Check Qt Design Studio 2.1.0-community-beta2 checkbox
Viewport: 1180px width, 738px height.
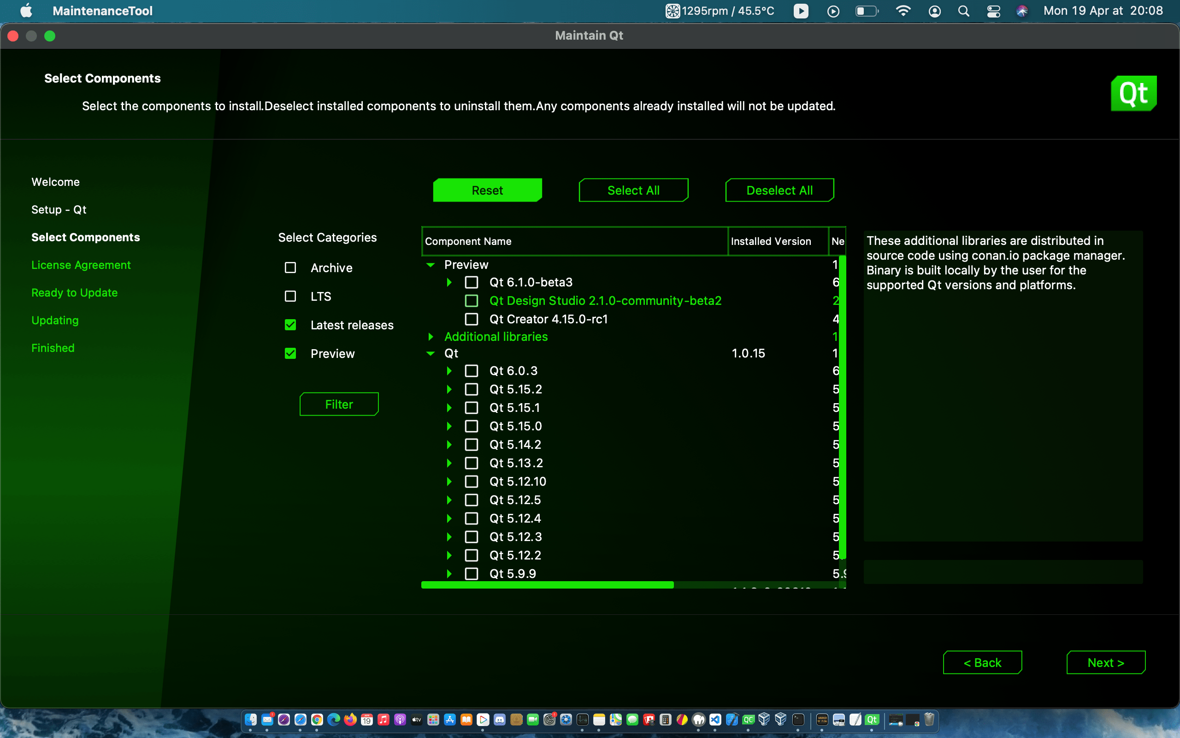pyautogui.click(x=472, y=301)
